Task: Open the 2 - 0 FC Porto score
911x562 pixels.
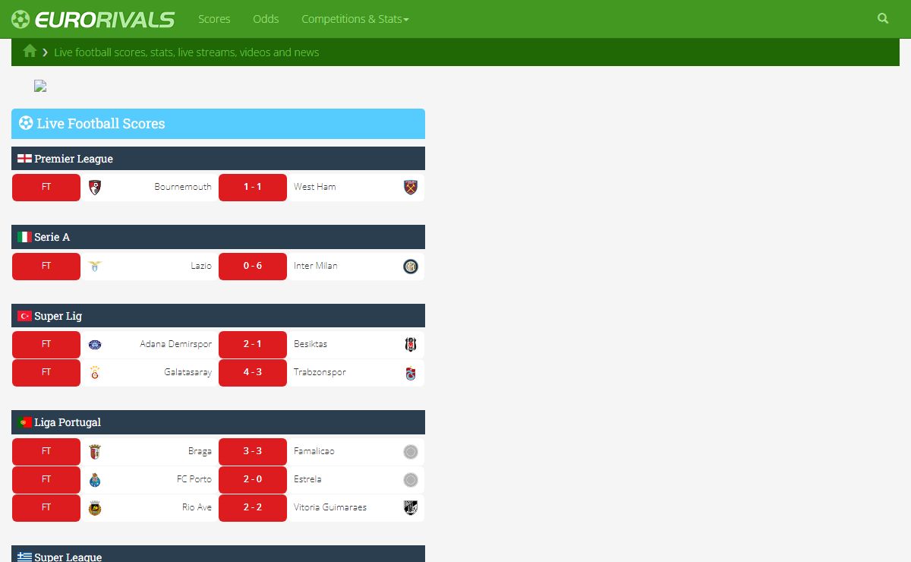Action: click(253, 480)
